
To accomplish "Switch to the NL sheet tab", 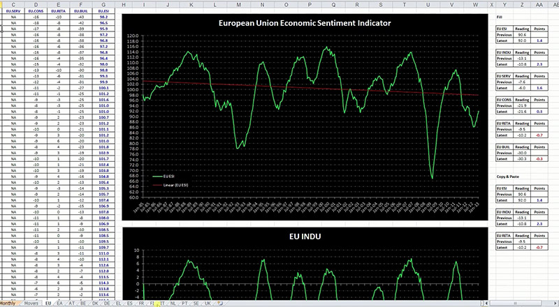I will click(173, 304).
